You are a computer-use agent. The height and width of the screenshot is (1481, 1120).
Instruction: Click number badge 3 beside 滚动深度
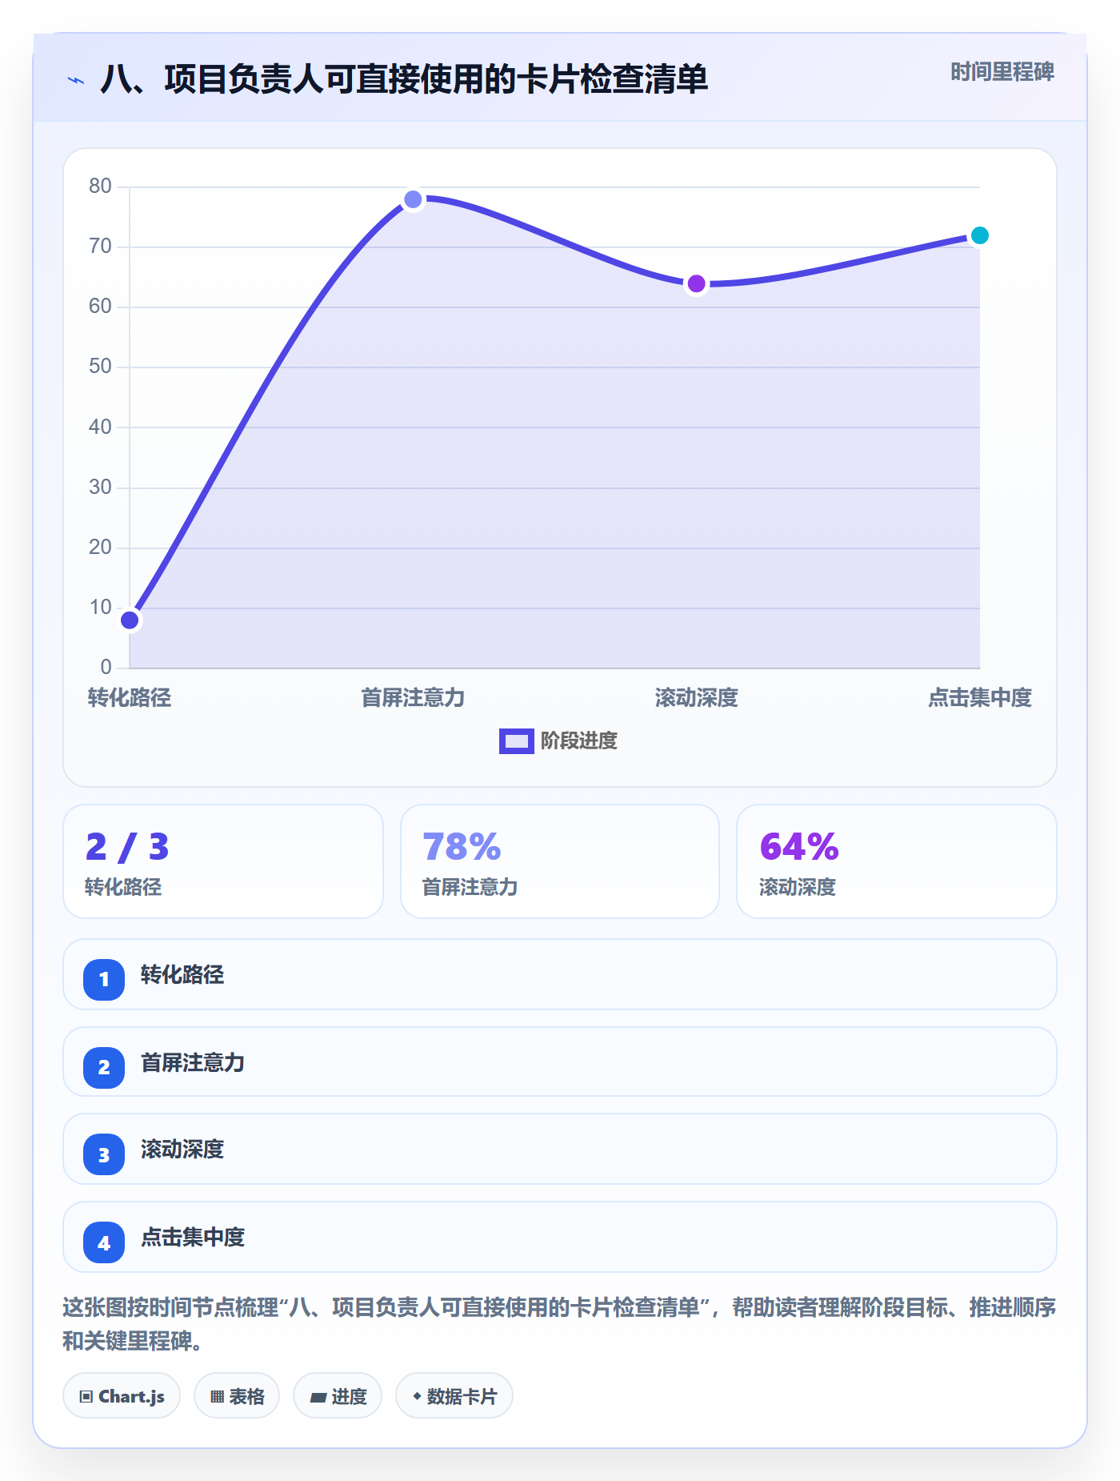[x=104, y=1154]
